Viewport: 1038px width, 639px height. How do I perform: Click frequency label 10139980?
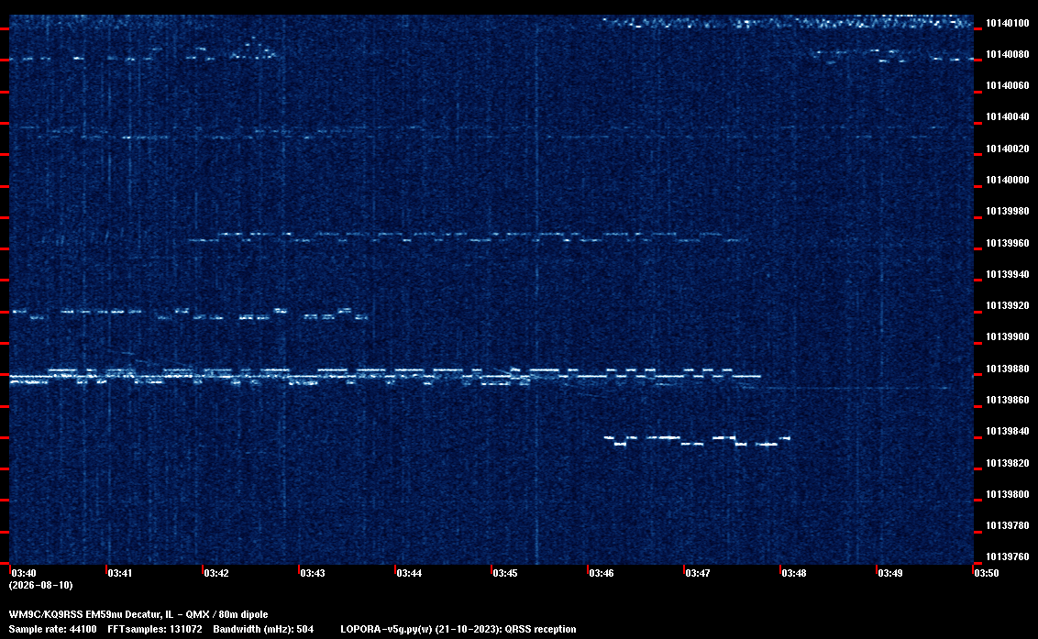(1008, 211)
